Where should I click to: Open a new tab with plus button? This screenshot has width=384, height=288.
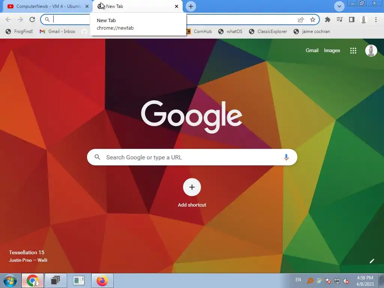pos(191,6)
